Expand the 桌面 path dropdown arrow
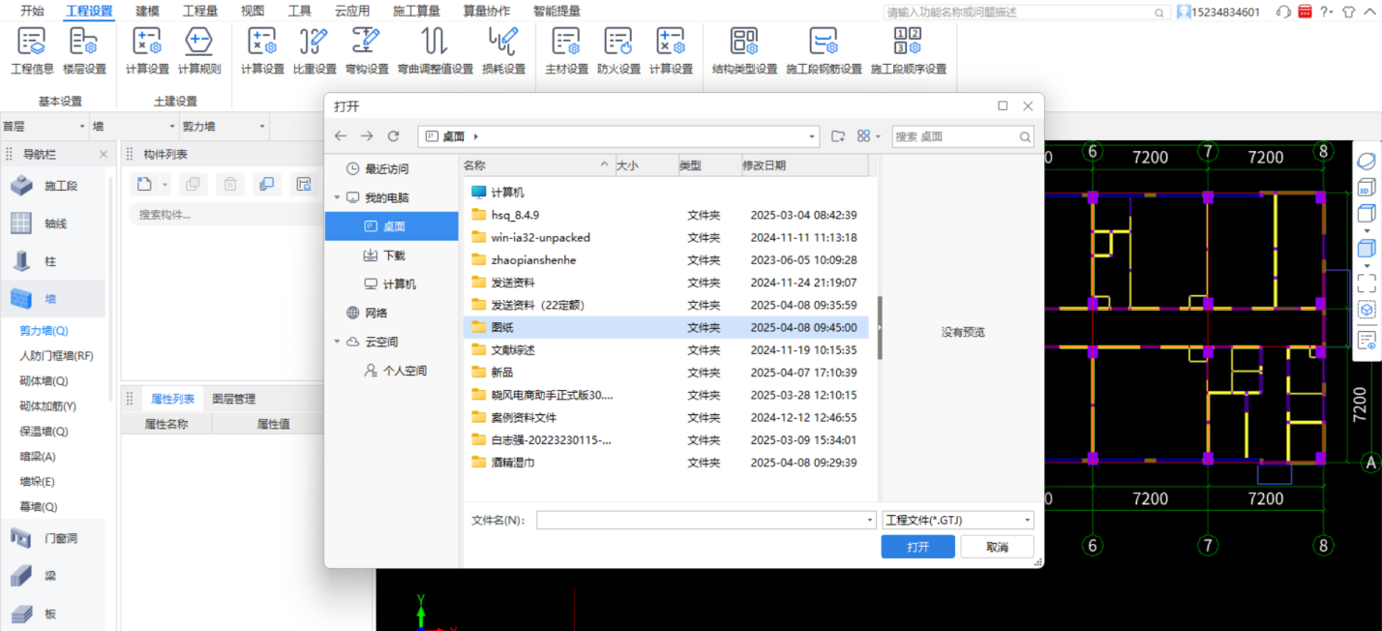The height and width of the screenshot is (631, 1382). click(x=812, y=136)
